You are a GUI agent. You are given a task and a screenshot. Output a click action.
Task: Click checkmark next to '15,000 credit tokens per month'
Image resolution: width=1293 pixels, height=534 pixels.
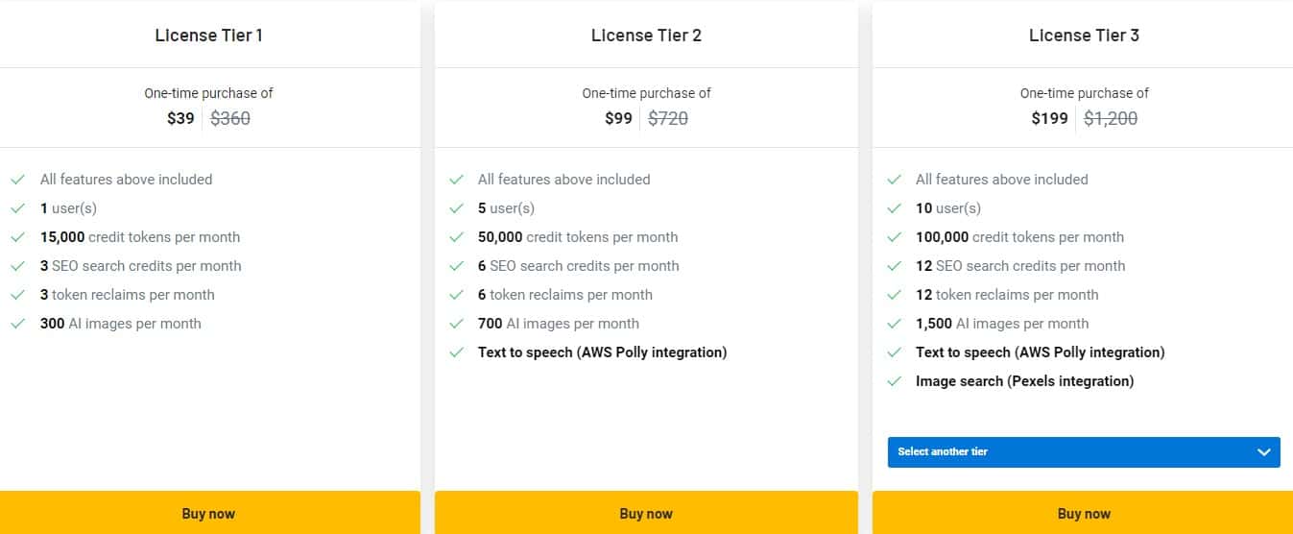17,237
